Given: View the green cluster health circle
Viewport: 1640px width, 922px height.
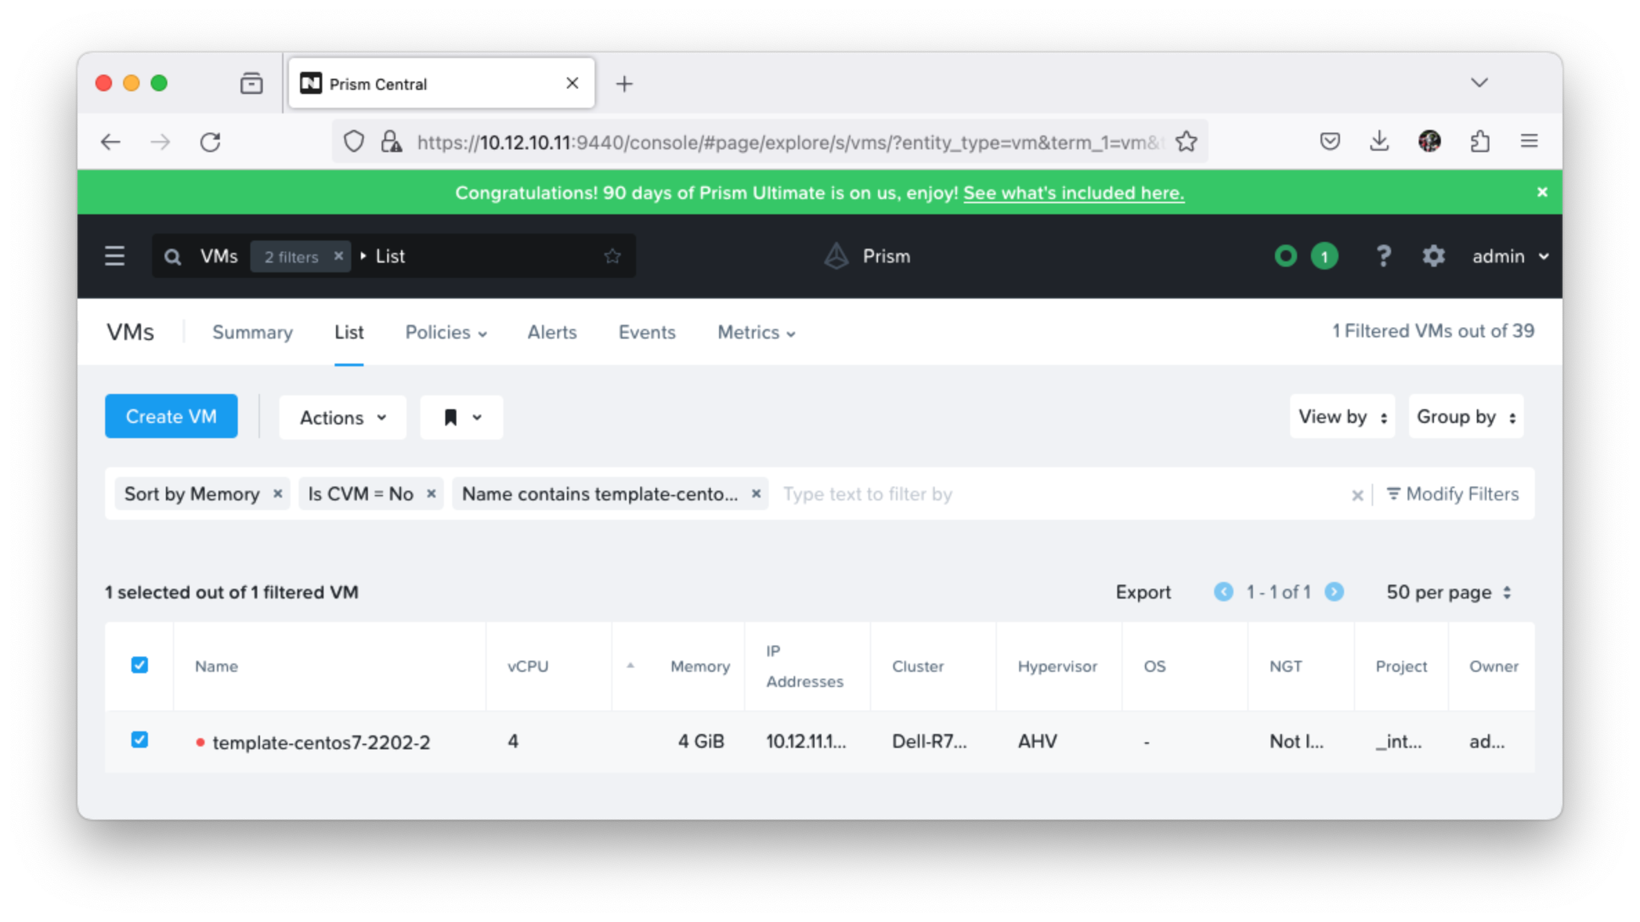Looking at the screenshot, I should point(1285,256).
